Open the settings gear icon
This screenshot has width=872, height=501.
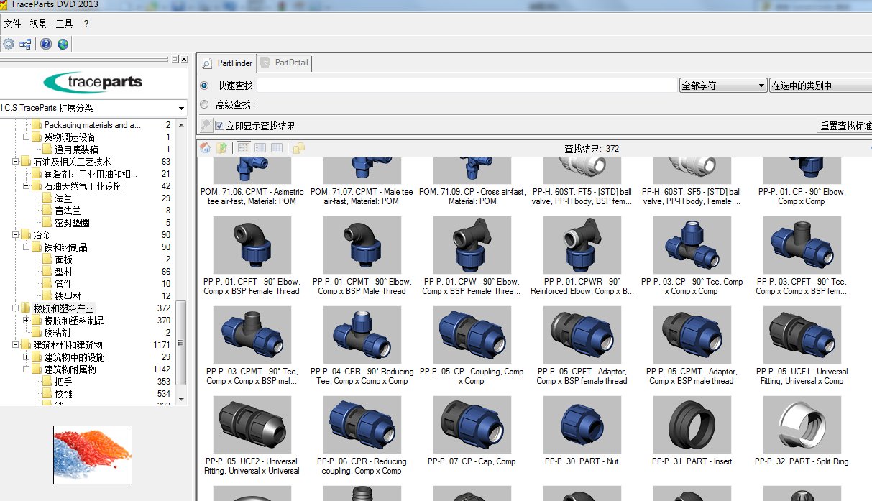[x=9, y=44]
